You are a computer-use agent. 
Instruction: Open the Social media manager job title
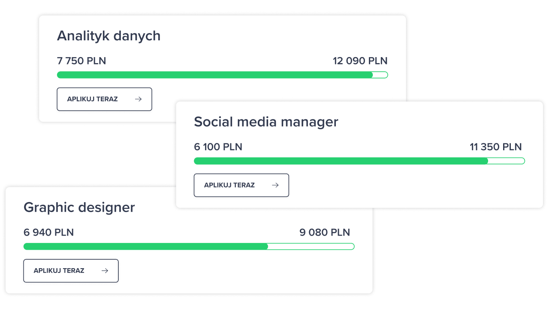[x=266, y=122]
